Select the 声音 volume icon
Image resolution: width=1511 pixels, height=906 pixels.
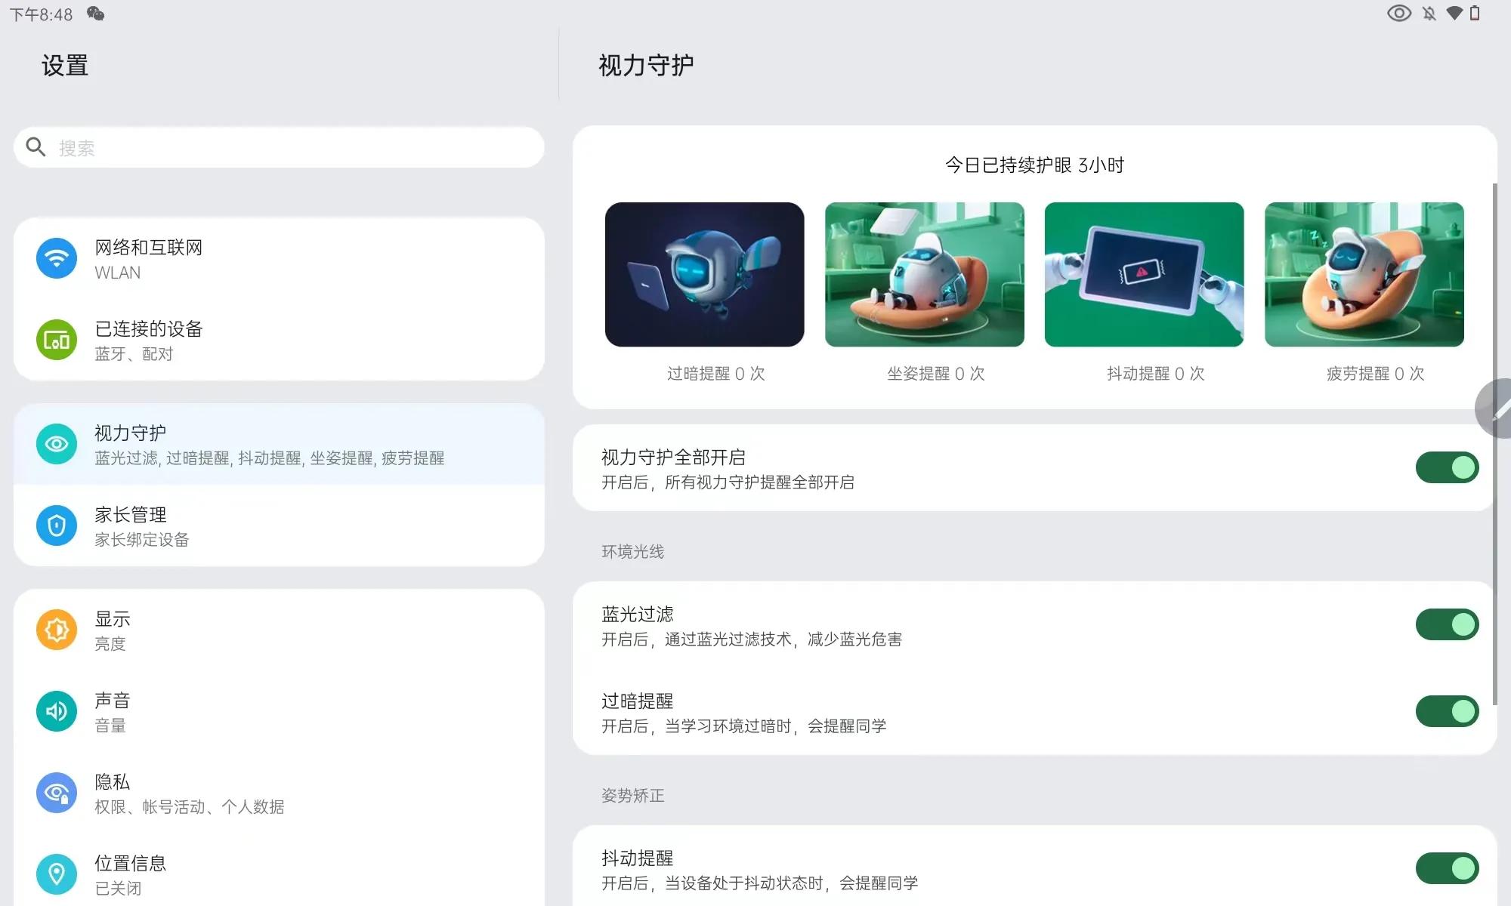[57, 710]
